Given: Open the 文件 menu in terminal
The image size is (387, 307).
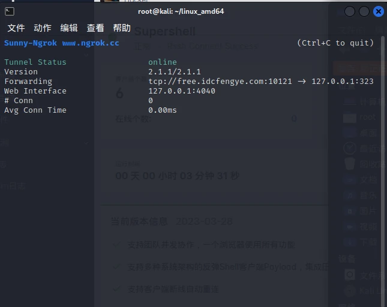Looking at the screenshot, I should 16,28.
